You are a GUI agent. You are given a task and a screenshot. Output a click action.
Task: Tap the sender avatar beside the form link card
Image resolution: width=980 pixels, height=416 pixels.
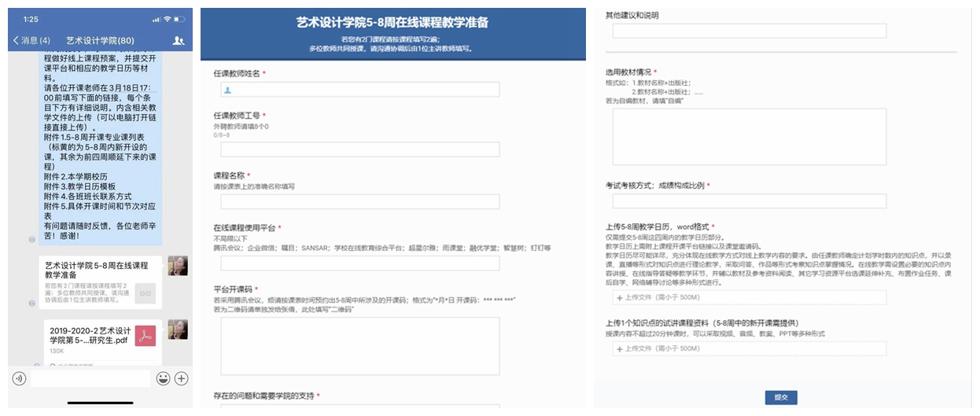[178, 266]
